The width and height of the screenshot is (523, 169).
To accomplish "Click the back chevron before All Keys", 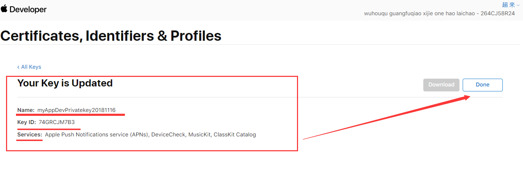I will (18, 67).
